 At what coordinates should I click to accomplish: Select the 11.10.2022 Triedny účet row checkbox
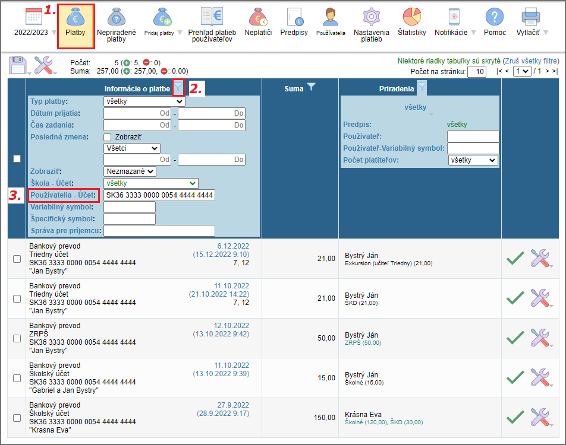pos(17,298)
